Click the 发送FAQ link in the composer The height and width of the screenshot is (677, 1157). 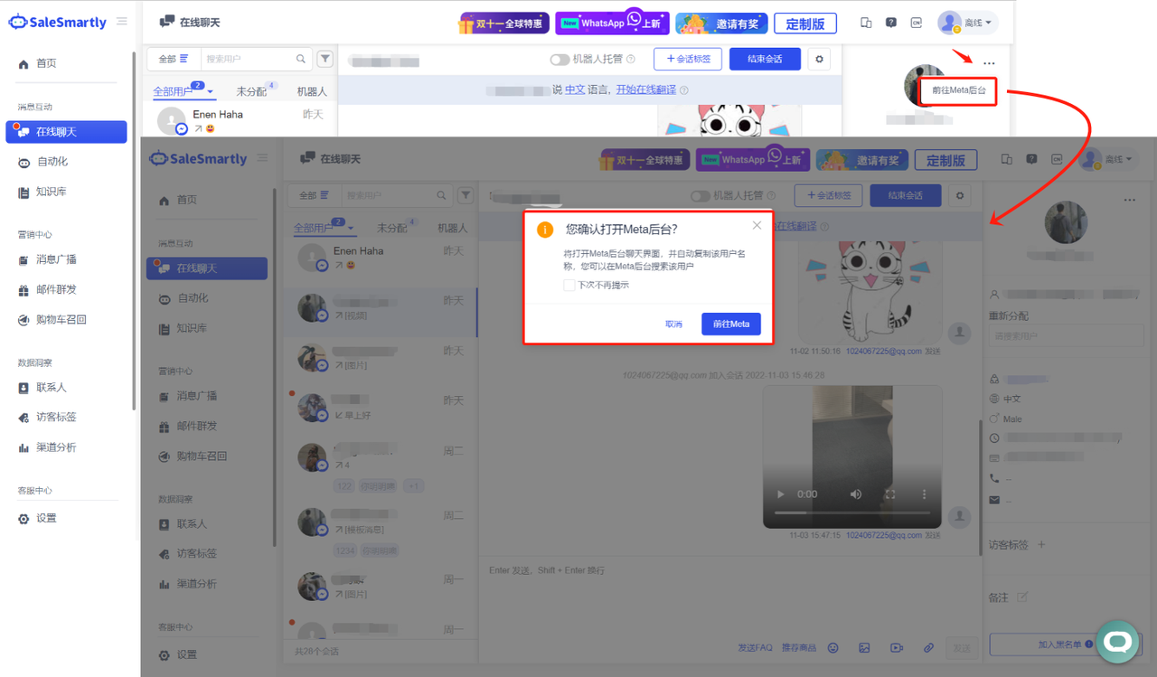[755, 647]
